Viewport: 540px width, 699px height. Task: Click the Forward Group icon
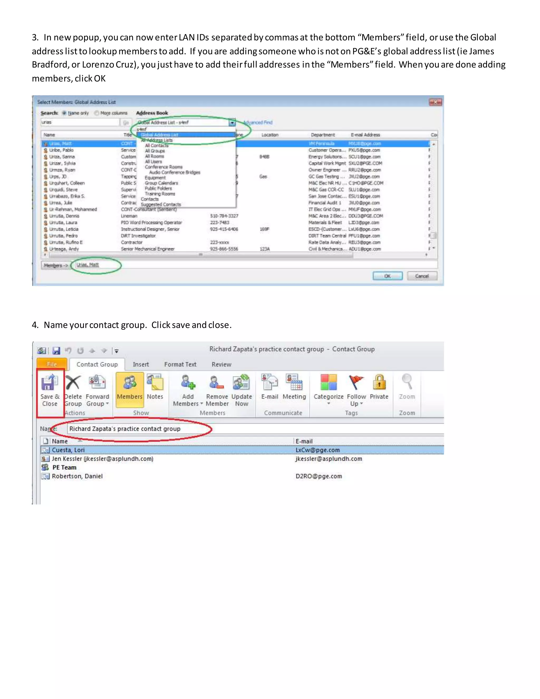pyautogui.click(x=97, y=382)
